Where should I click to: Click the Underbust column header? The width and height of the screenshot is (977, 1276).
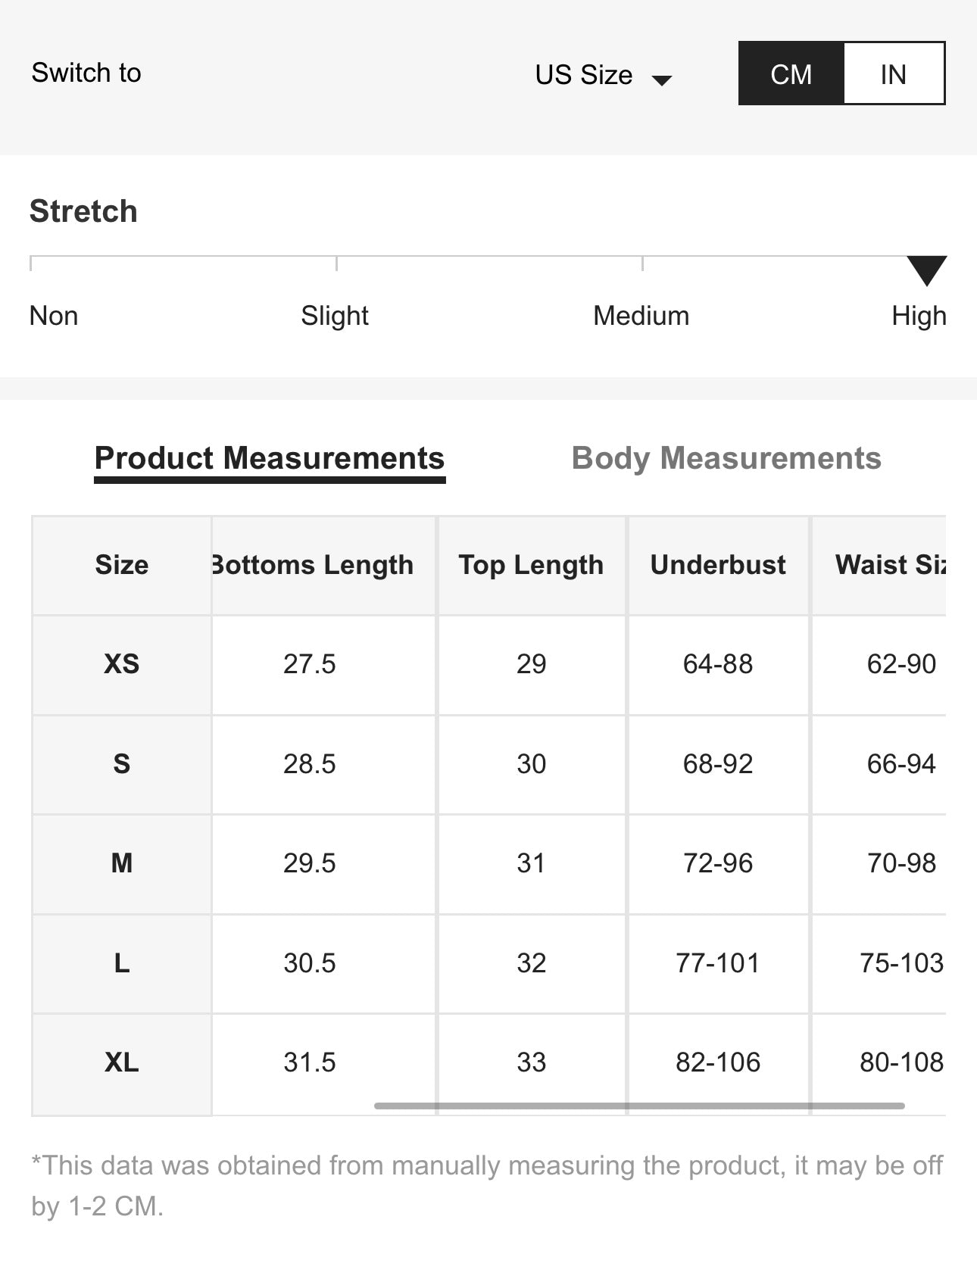(718, 565)
